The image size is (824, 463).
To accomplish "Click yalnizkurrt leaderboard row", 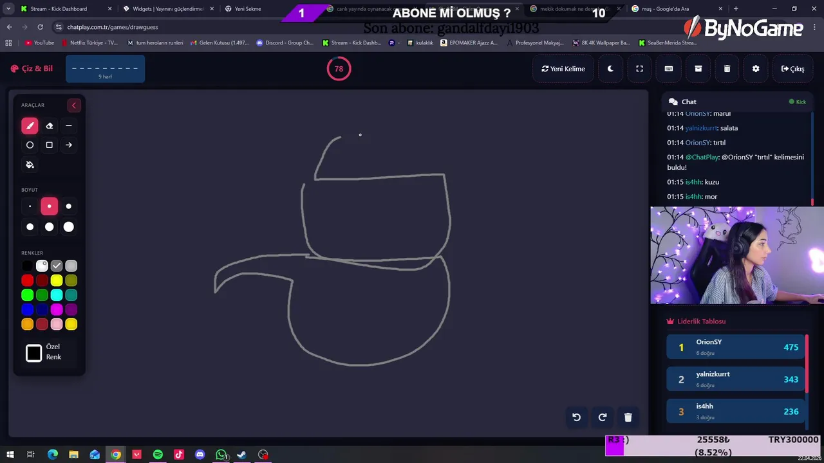I will [734, 379].
